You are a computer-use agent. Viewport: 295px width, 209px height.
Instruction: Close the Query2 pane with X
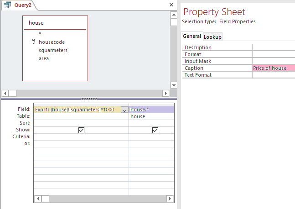[171, 5]
